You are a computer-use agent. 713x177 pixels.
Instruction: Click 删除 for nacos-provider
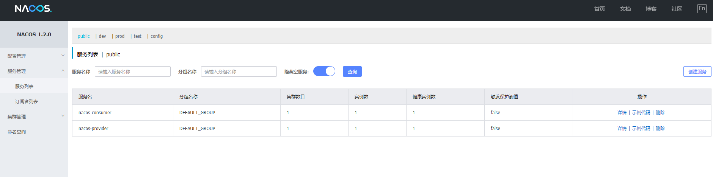[660, 129]
